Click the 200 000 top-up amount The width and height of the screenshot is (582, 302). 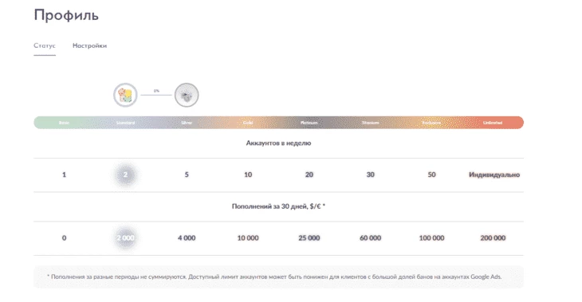tap(493, 238)
